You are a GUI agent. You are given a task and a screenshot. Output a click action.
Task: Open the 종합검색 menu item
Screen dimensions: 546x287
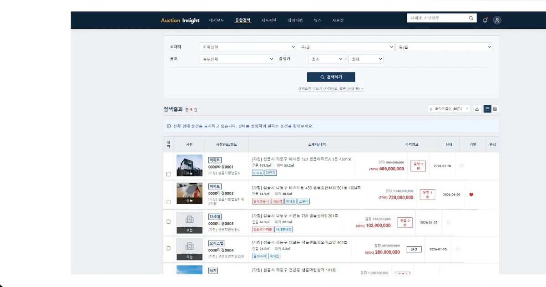pyautogui.click(x=243, y=20)
